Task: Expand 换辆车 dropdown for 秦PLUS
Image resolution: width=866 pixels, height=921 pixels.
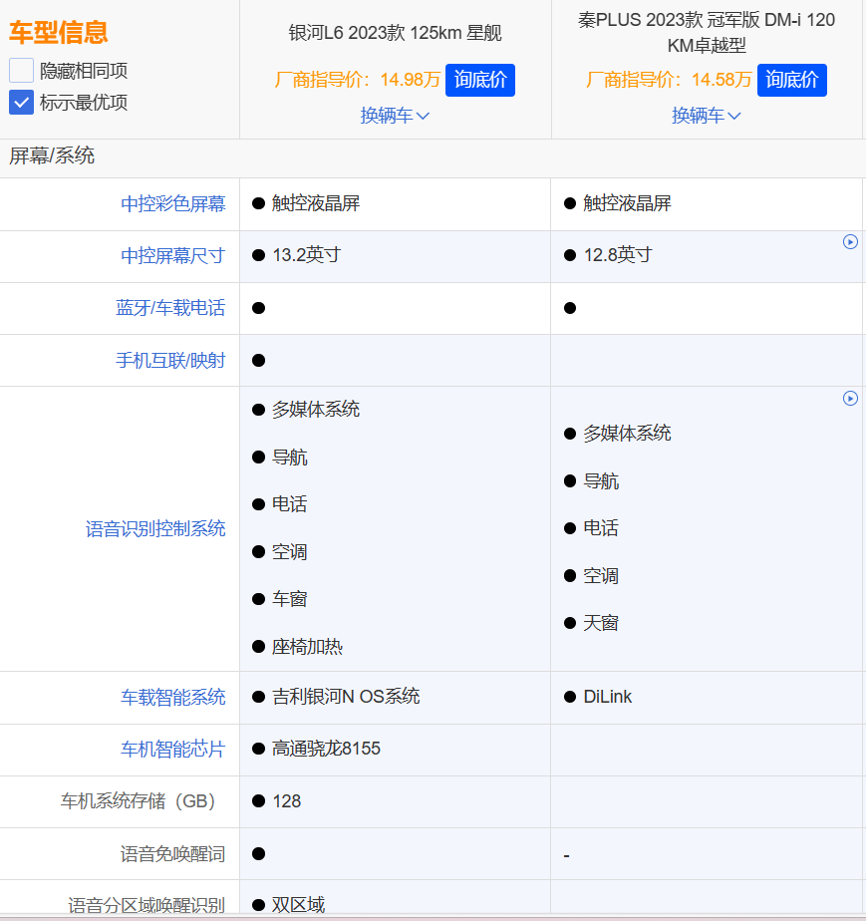Action: point(707,116)
